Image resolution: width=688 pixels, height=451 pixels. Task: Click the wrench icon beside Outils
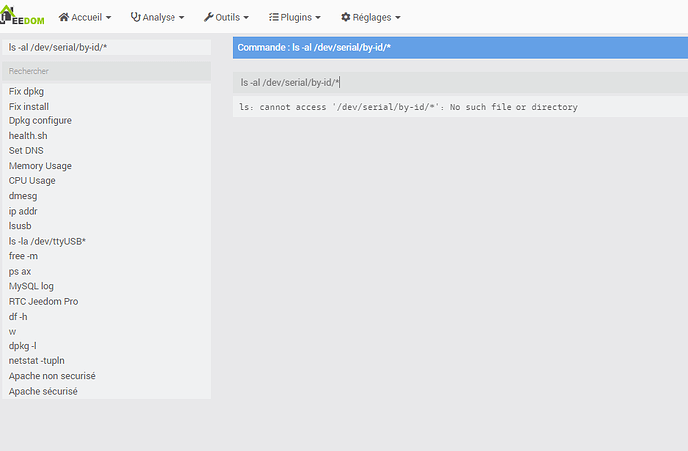[x=208, y=17]
